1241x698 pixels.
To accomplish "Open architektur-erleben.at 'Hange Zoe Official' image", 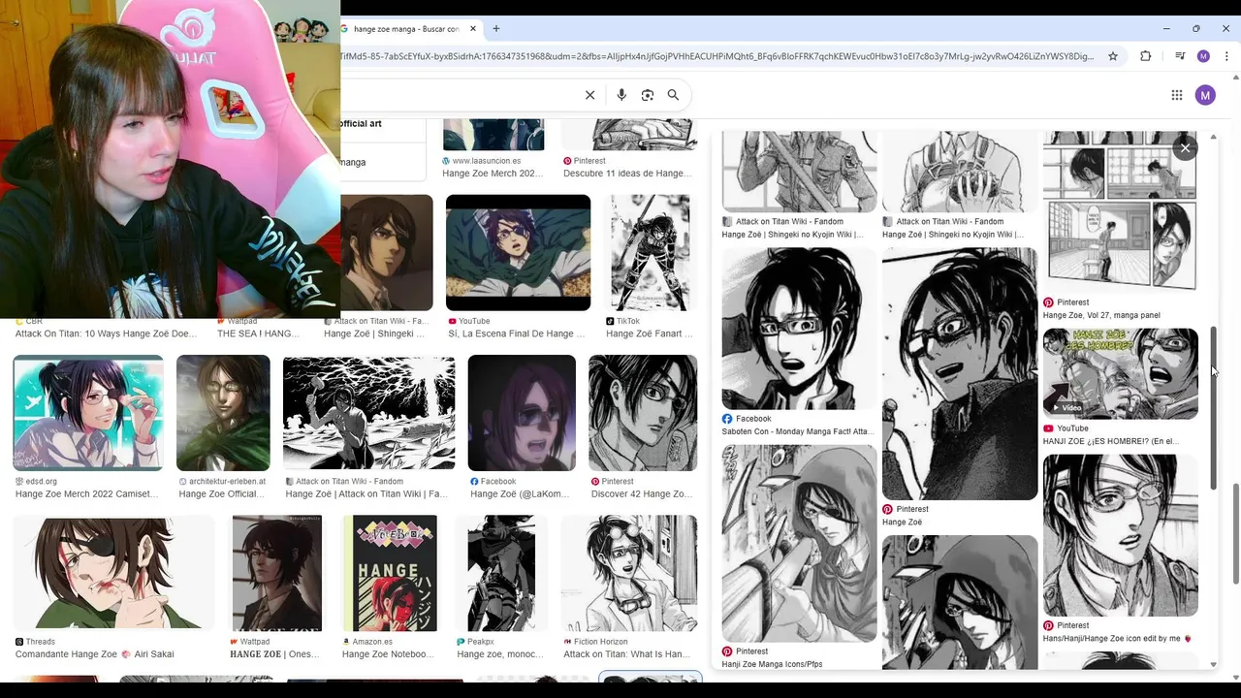I will click(223, 413).
